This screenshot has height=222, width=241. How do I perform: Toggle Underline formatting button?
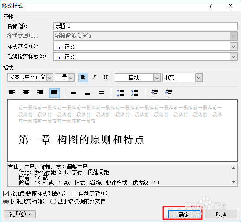tap(105, 77)
